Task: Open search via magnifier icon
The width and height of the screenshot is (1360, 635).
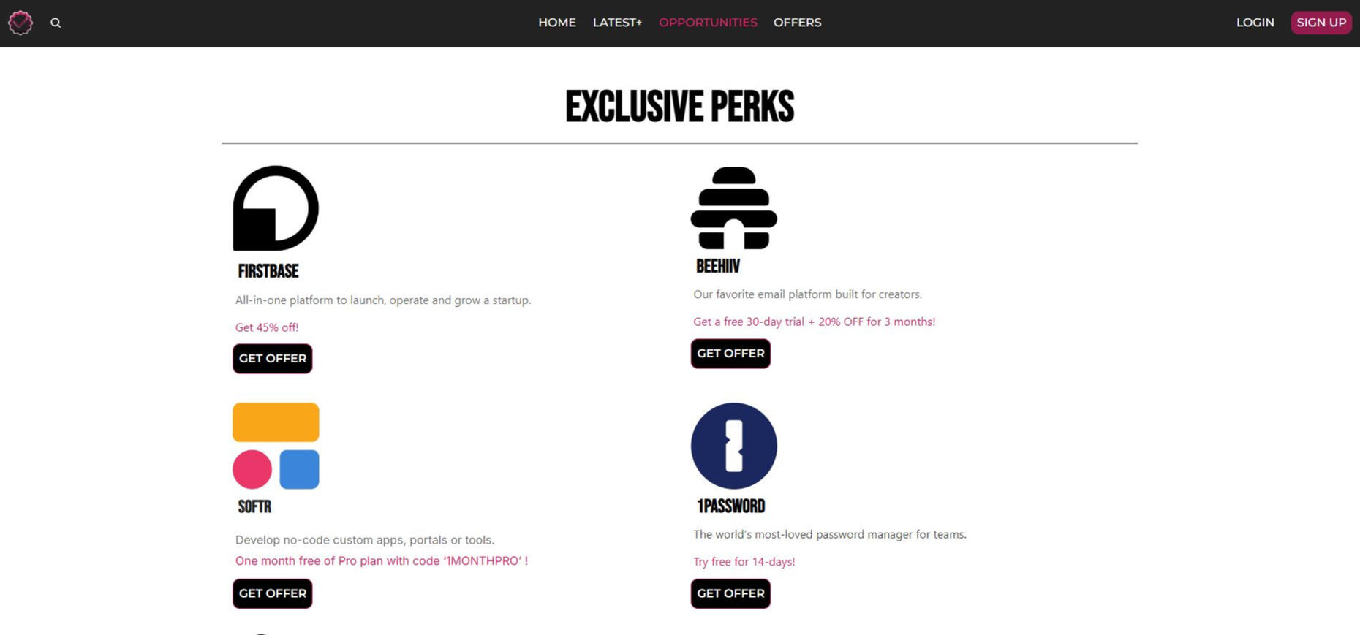Action: pyautogui.click(x=56, y=23)
